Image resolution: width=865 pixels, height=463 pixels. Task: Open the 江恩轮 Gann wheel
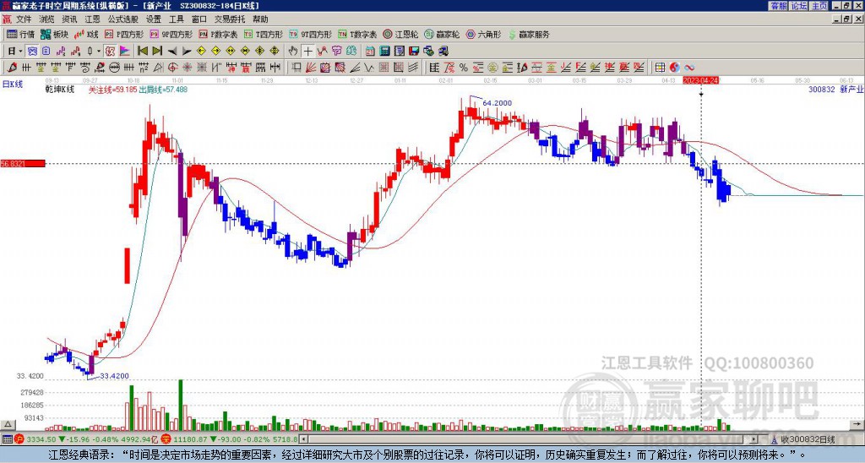pyautogui.click(x=400, y=34)
